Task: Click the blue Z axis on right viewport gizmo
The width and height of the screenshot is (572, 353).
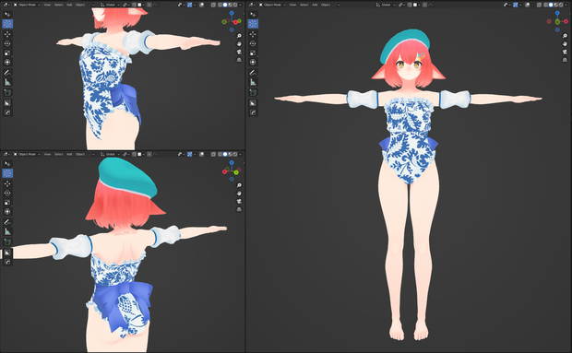Action: pos(557,13)
